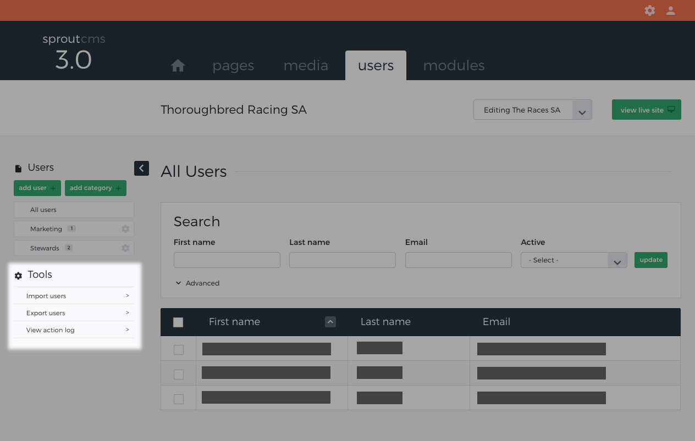
Task: Select the users tab
Action: pyautogui.click(x=376, y=66)
